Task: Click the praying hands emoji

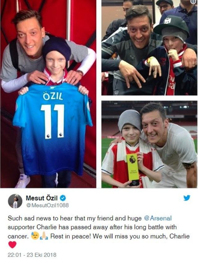Action: tap(44, 236)
